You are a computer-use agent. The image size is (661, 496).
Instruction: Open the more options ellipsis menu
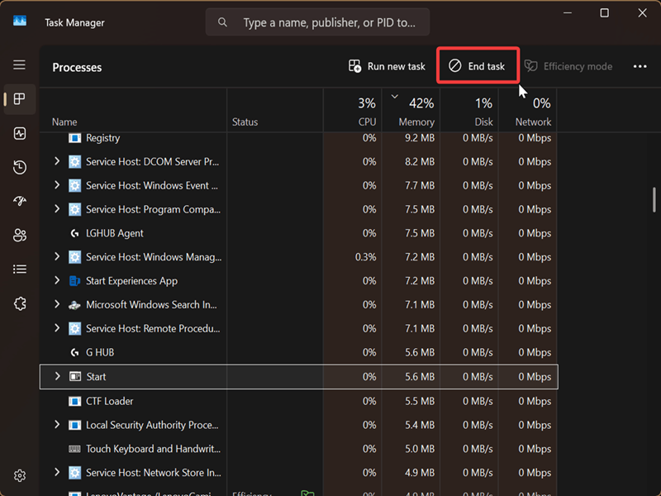(x=640, y=66)
